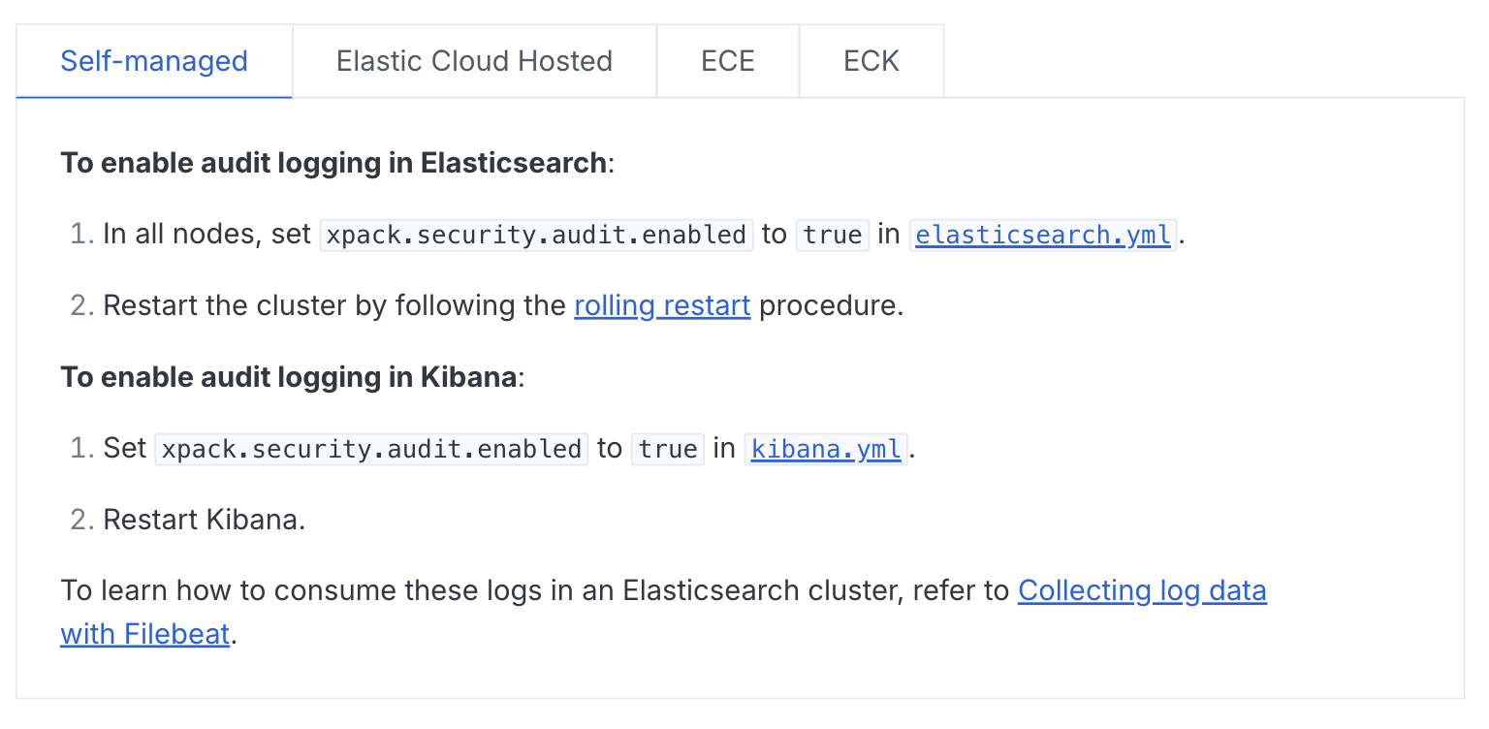Click the 'To enable audit logging in Kibana' heading
This screenshot has width=1489, height=729.
(x=289, y=377)
